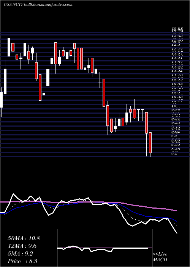Viewport: 190px width, 267px height.
Task: Select the 12MA : 9.6 readout
Action: [x=22, y=246]
